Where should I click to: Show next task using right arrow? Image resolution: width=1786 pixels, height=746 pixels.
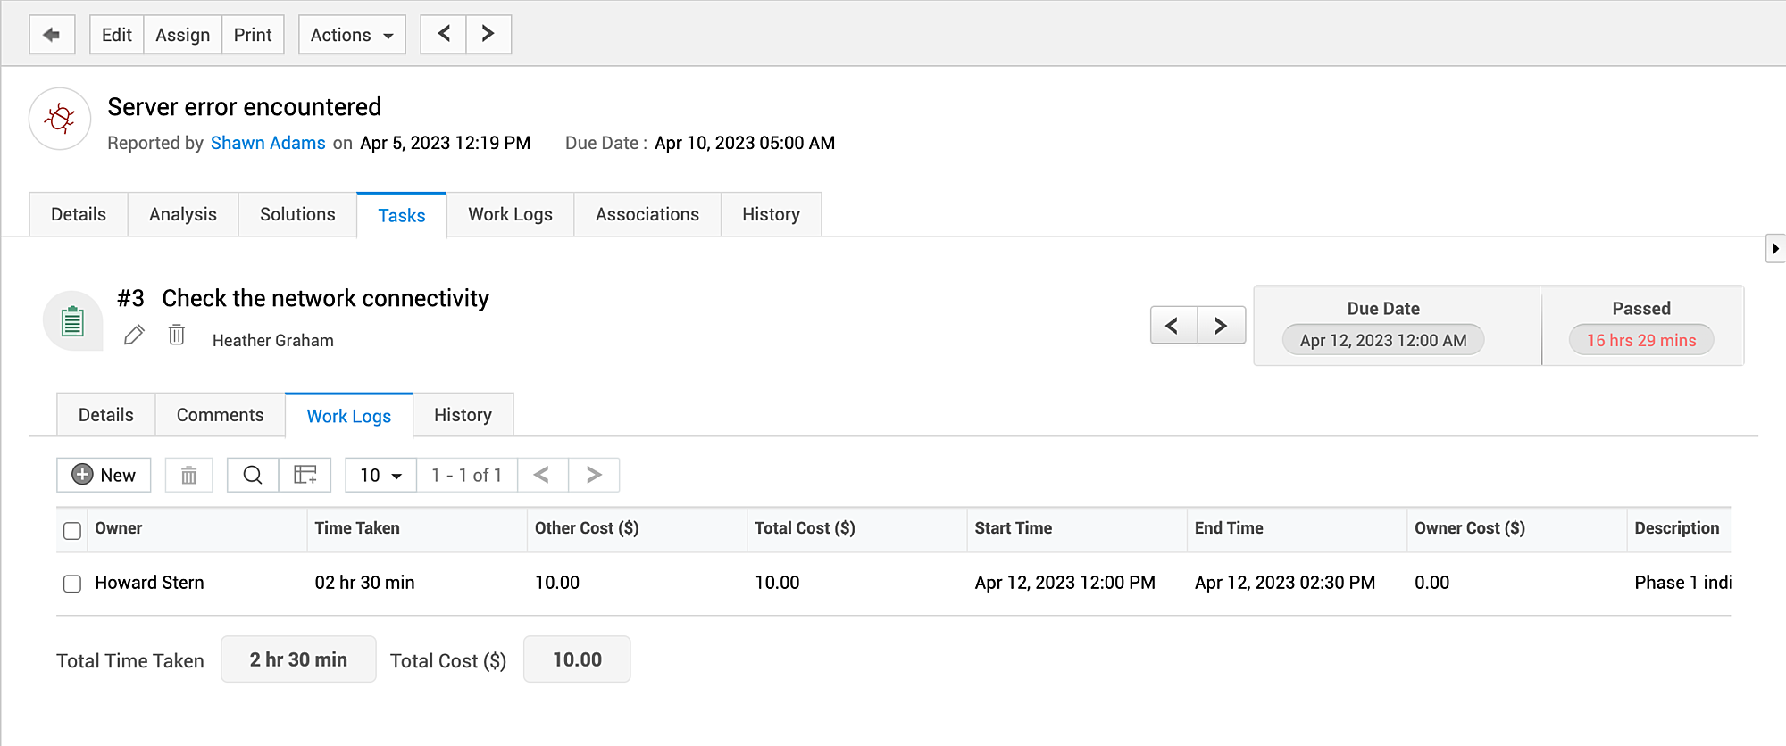point(1221,326)
